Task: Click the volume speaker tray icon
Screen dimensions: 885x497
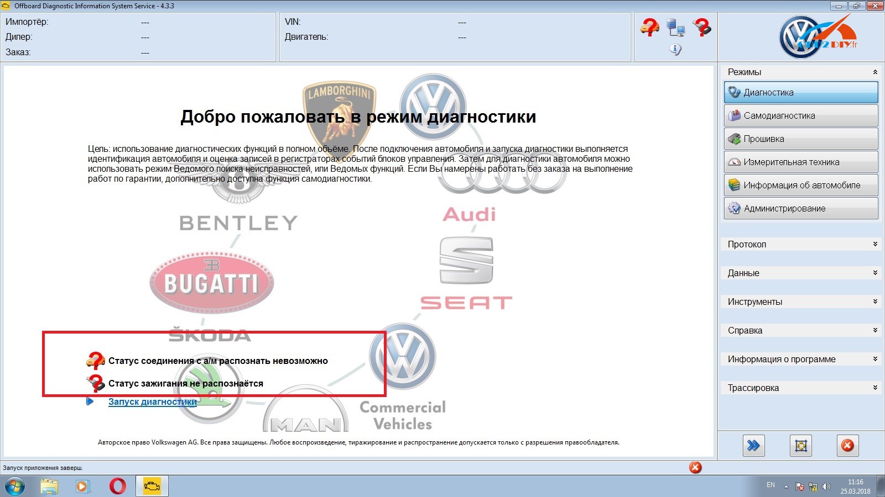Action: tap(826, 487)
